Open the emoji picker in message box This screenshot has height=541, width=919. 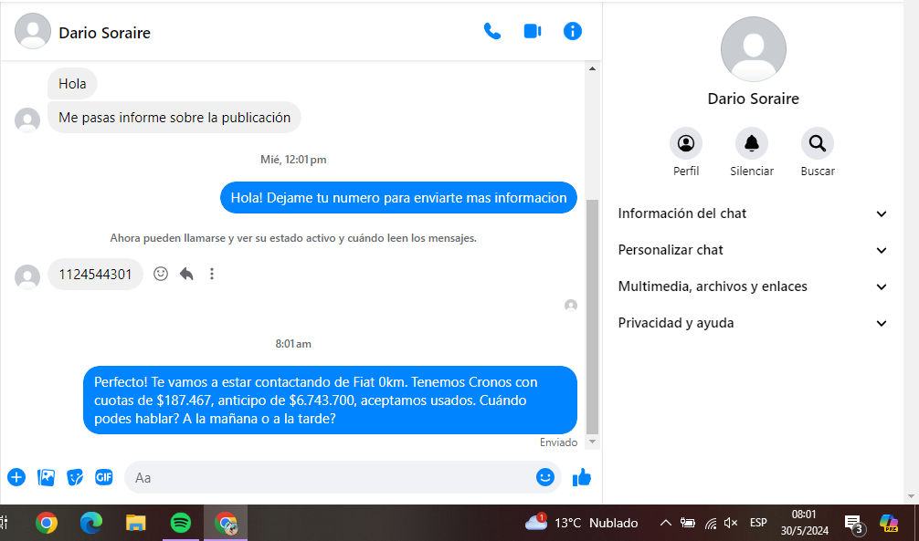click(x=545, y=477)
